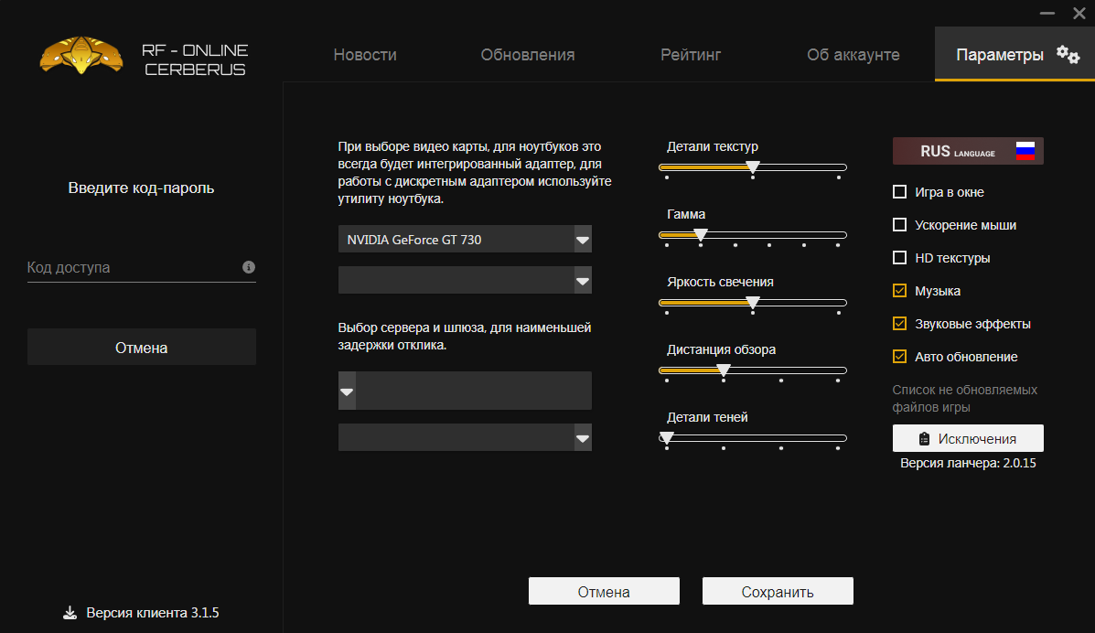Open the NVIDIA GeForce GT 730 dropdown
Viewport: 1095px width, 633px height.
click(x=583, y=240)
